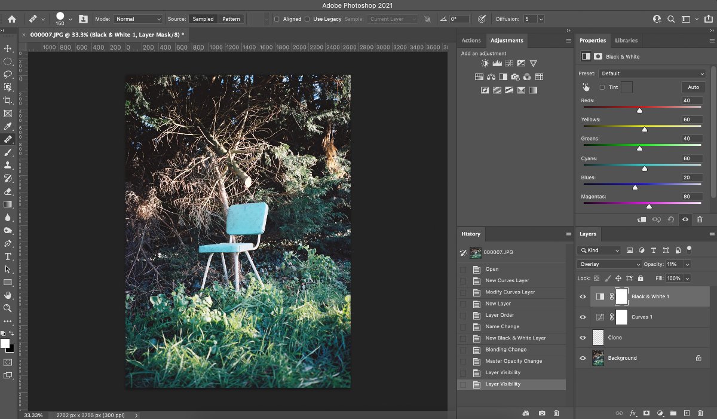Viewport: 717px width, 419px height.
Task: Toggle visibility of the Curves 1 layer
Action: tap(583, 317)
